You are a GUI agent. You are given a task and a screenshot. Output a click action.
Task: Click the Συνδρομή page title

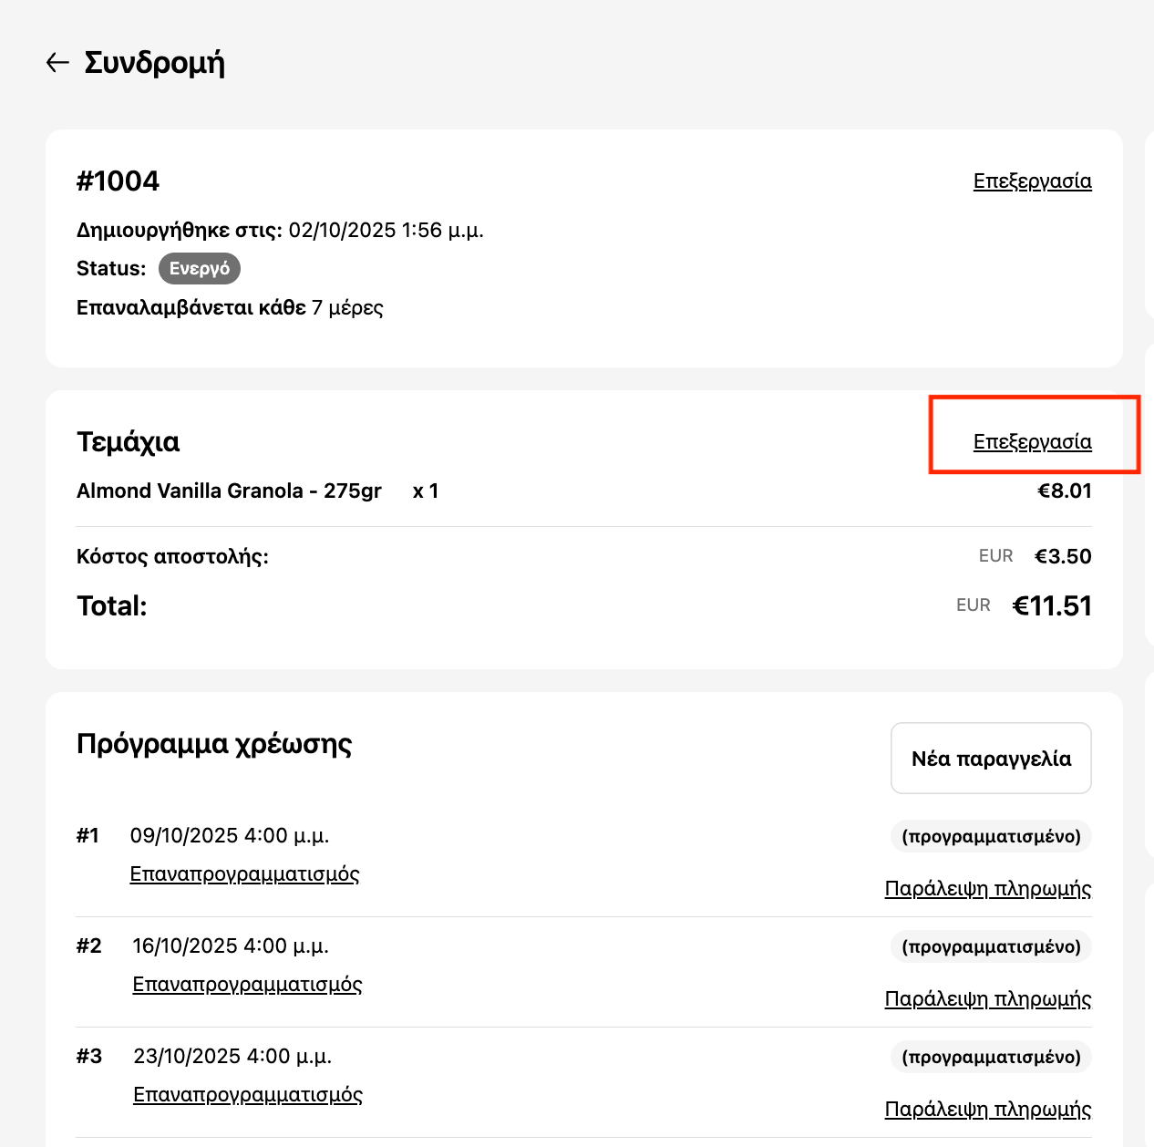tap(154, 62)
